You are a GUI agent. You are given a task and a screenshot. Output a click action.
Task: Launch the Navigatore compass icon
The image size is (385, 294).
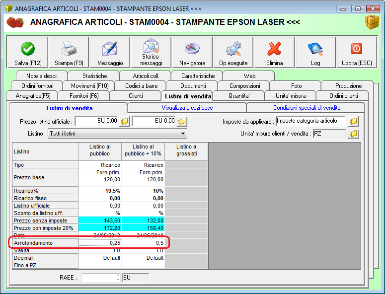coord(192,49)
